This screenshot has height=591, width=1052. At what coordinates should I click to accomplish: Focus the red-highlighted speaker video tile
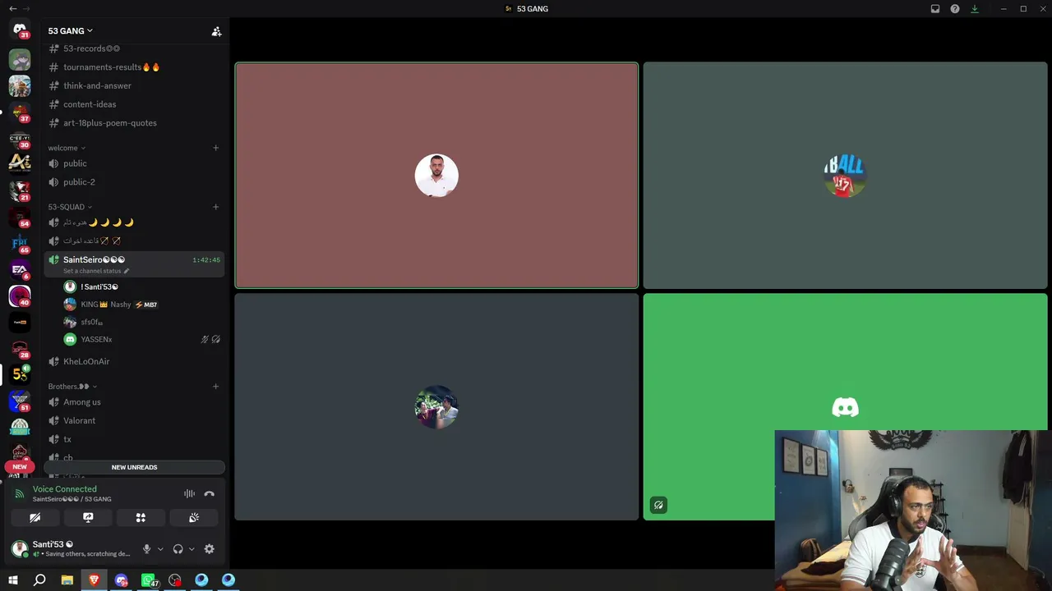436,176
